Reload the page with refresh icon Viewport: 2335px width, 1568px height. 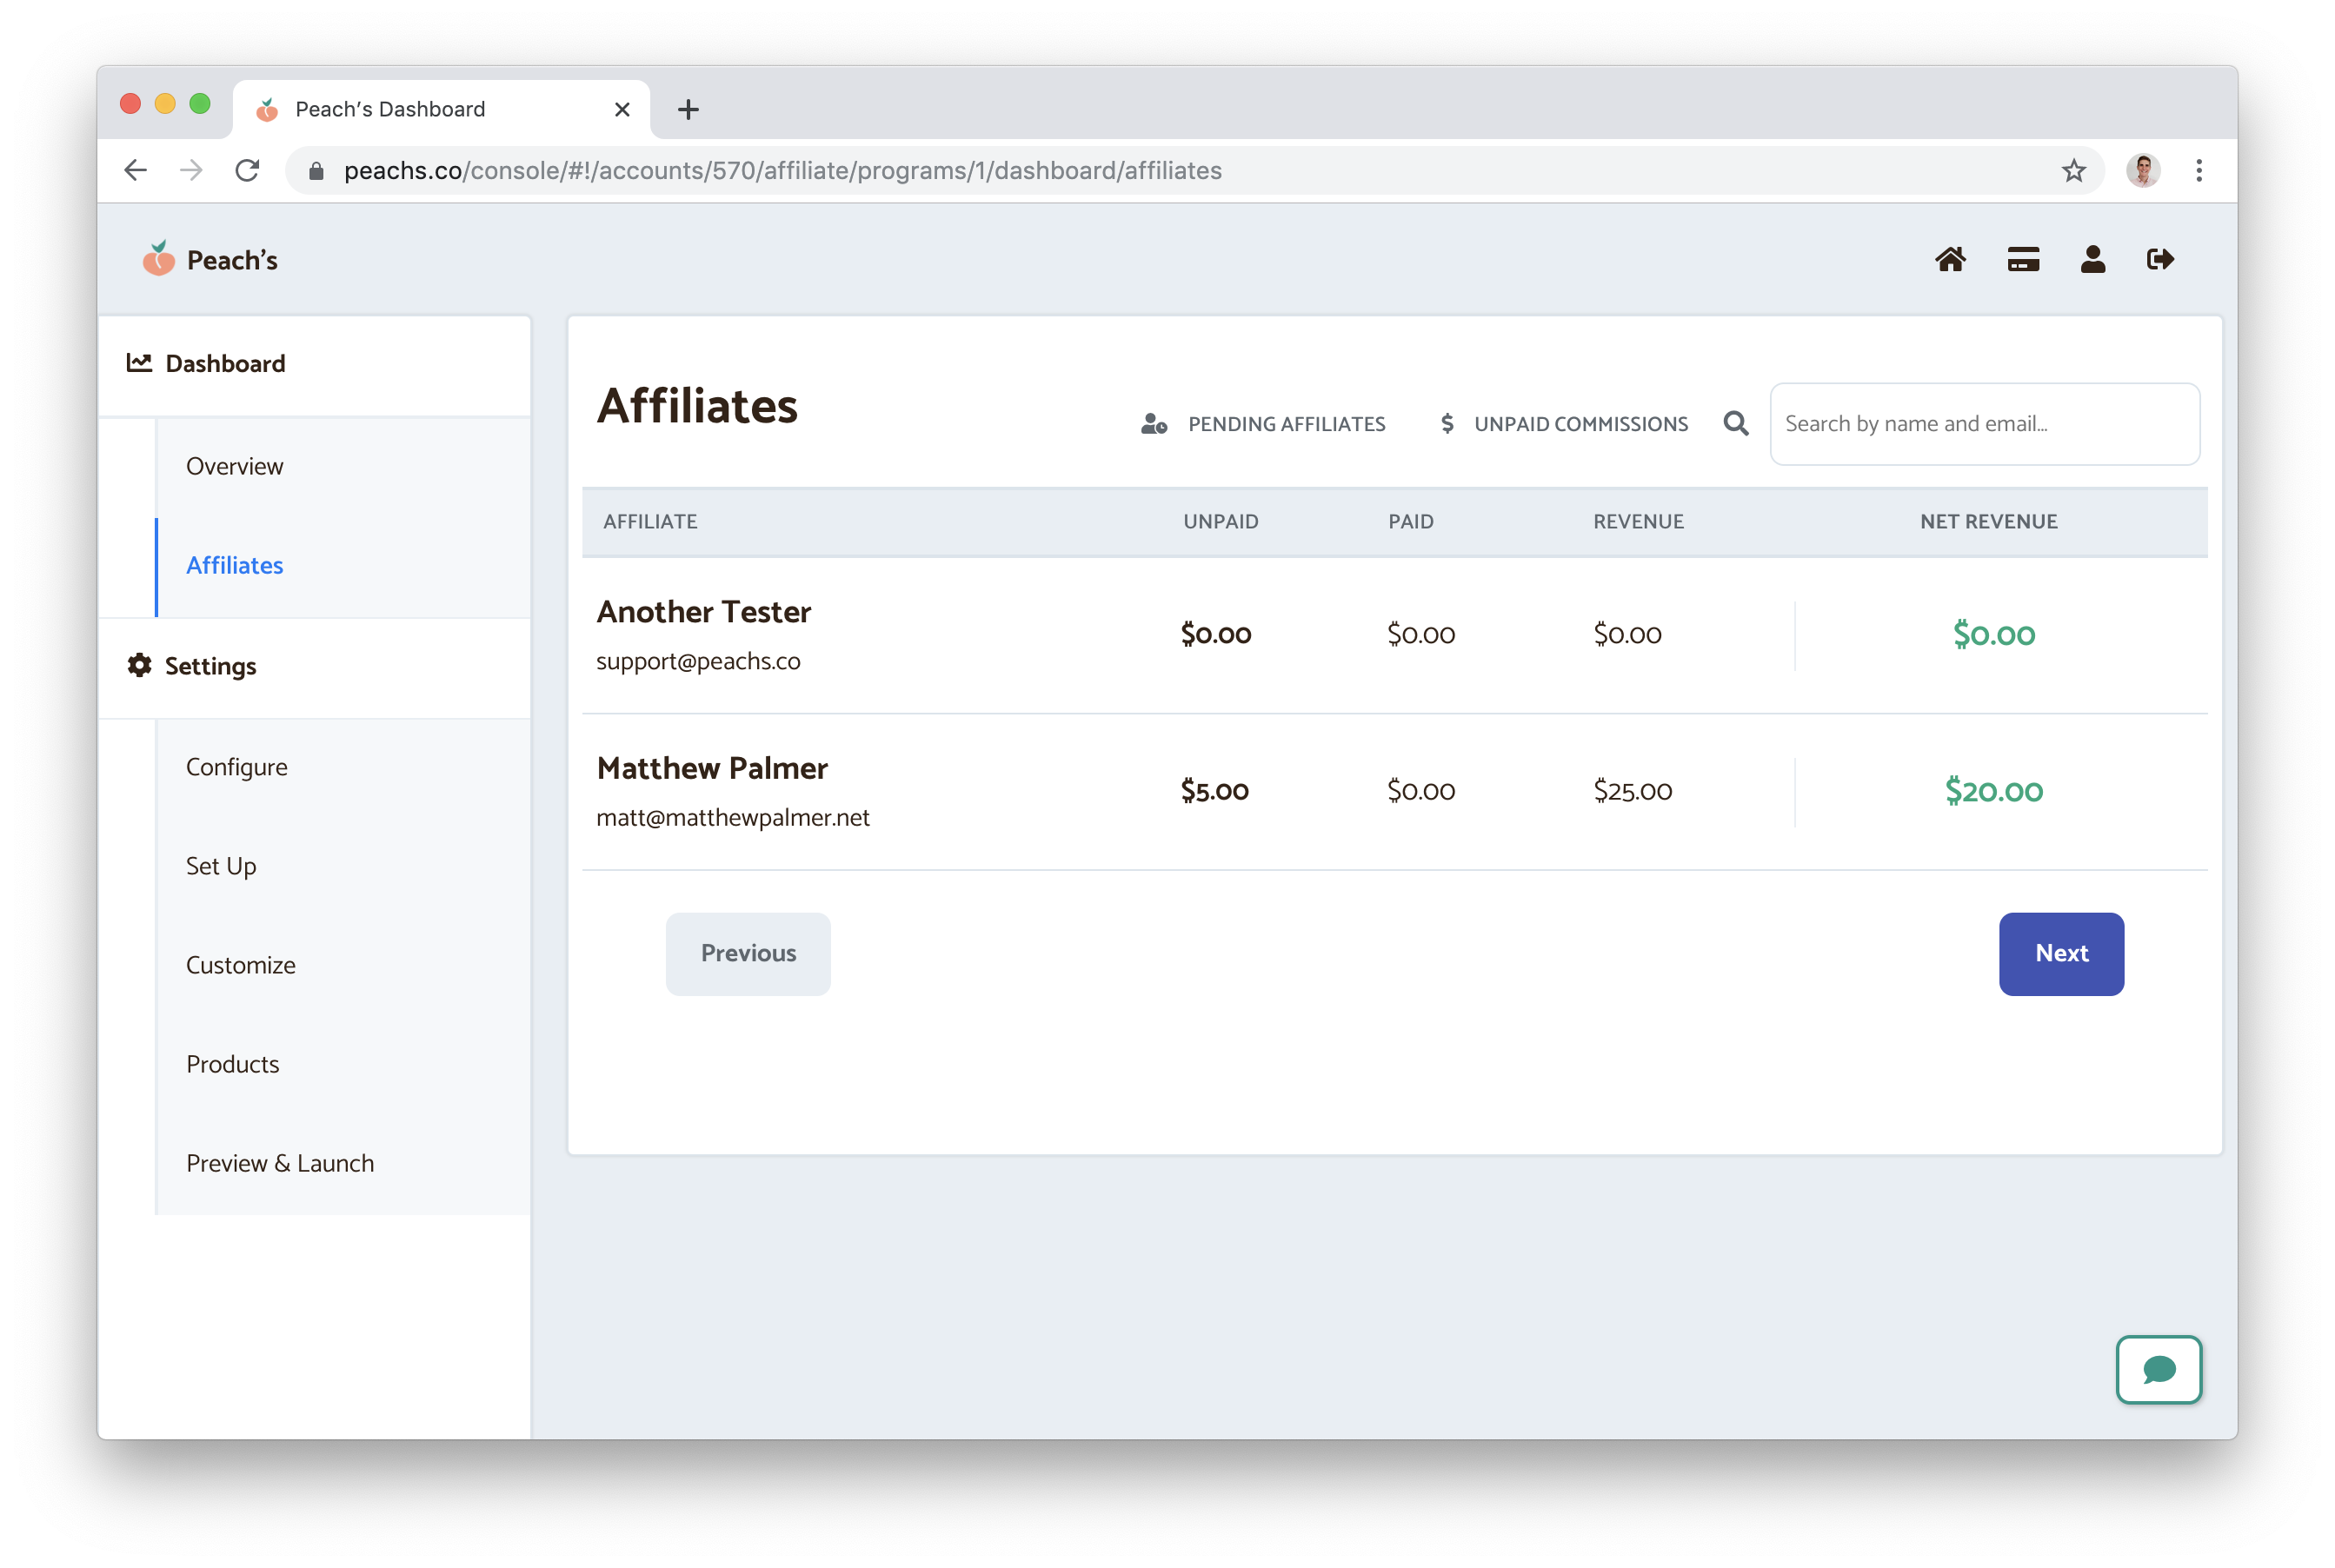pyautogui.click(x=247, y=171)
